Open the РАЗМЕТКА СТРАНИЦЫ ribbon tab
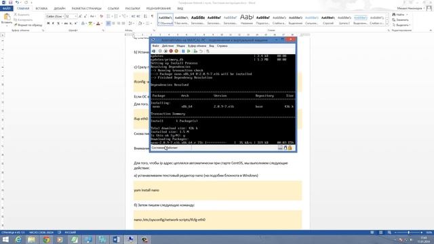Viewport: 434px width, 244px height. pyautogui.click(x=86, y=9)
